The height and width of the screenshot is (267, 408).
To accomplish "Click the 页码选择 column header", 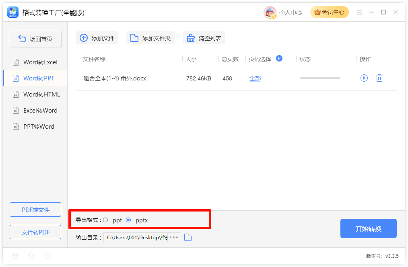I will pyautogui.click(x=260, y=59).
